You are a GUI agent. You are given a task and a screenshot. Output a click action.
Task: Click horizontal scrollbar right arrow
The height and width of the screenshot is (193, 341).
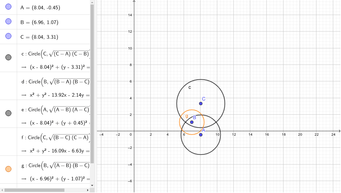[x=88, y=190]
